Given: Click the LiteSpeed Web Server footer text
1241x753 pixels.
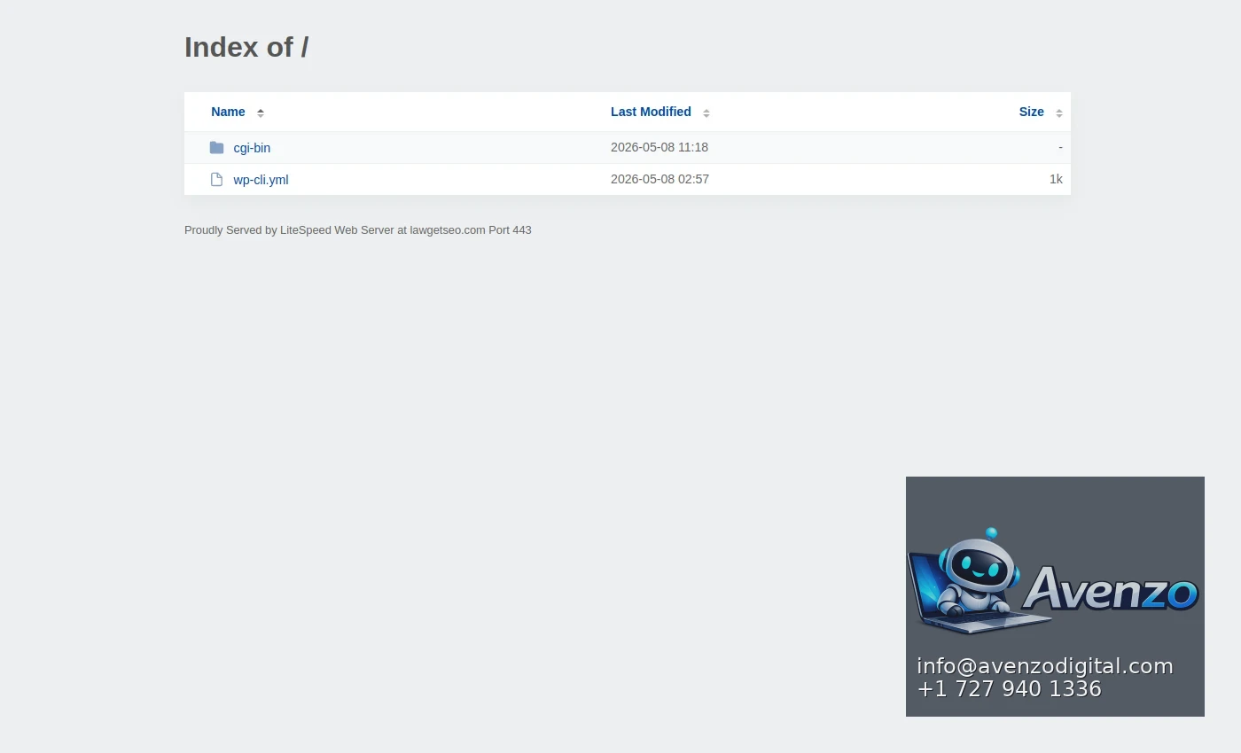Looking at the screenshot, I should click(x=358, y=230).
